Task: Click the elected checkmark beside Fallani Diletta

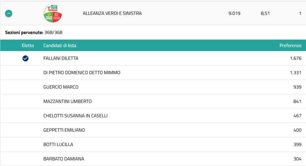Action: (x=25, y=58)
